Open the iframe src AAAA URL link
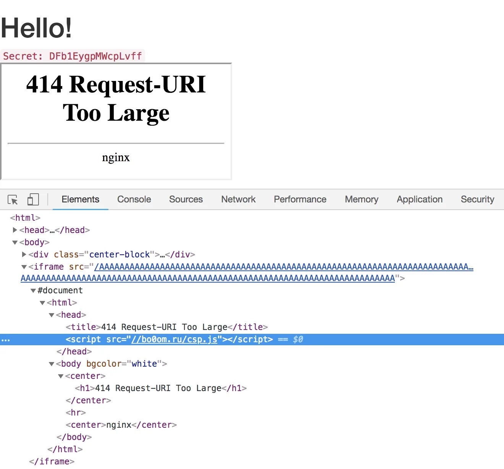The image size is (504, 469). tap(247, 272)
